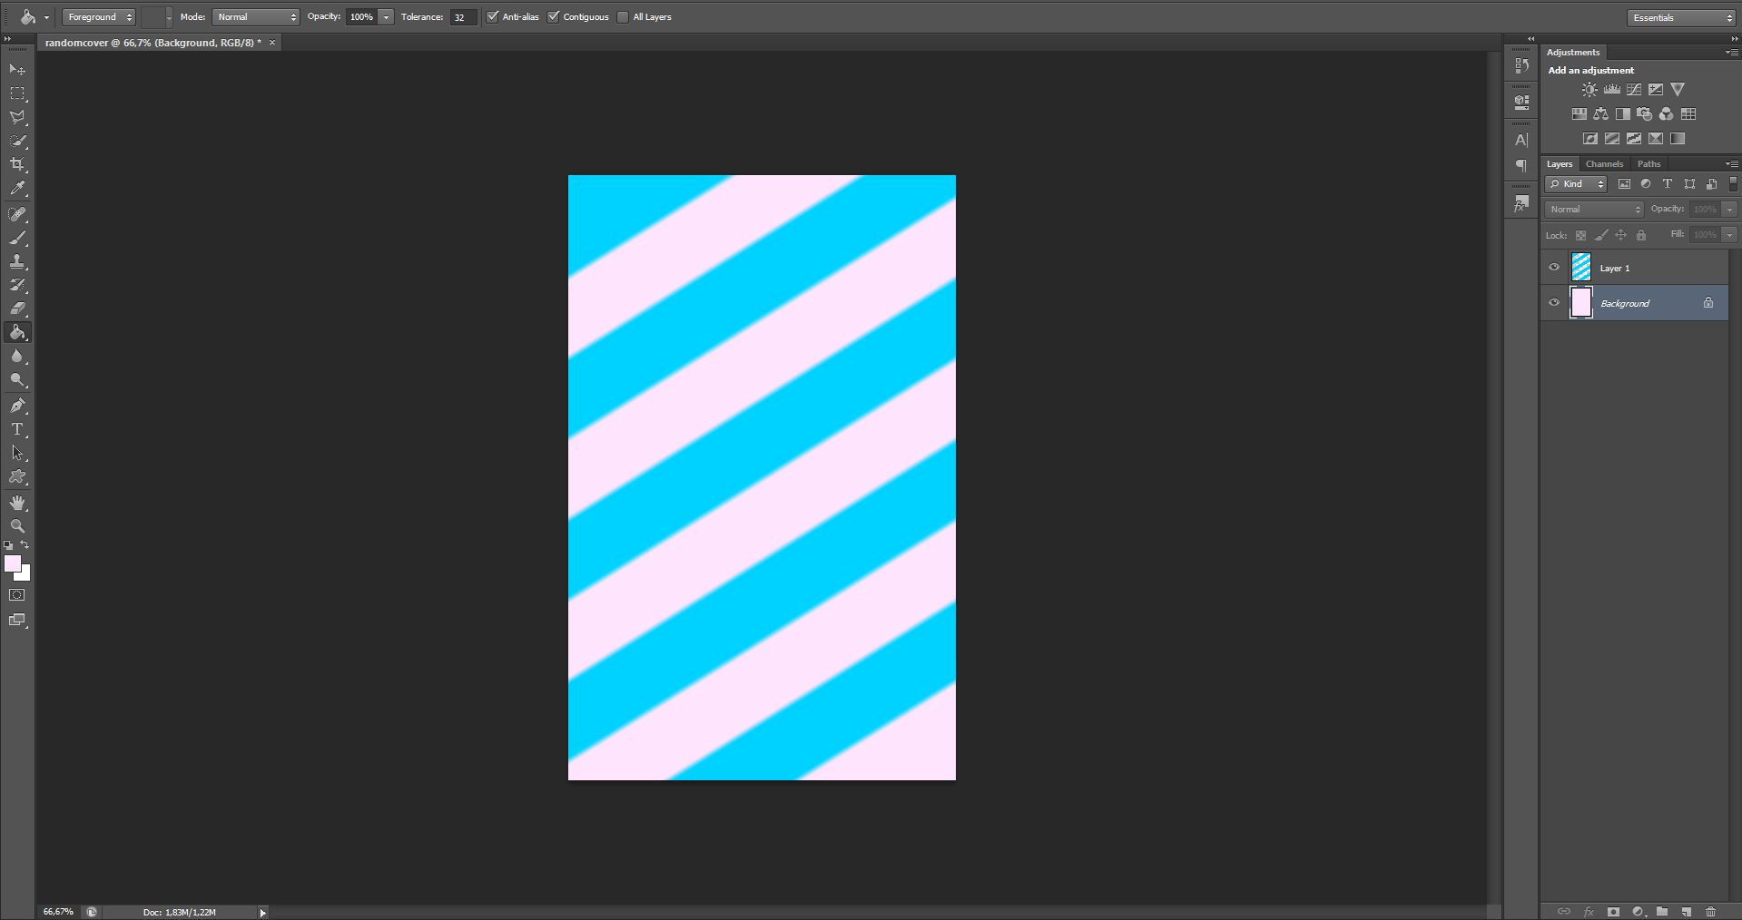The width and height of the screenshot is (1742, 920).
Task: Select the Horizontal Type tool
Action: (17, 429)
